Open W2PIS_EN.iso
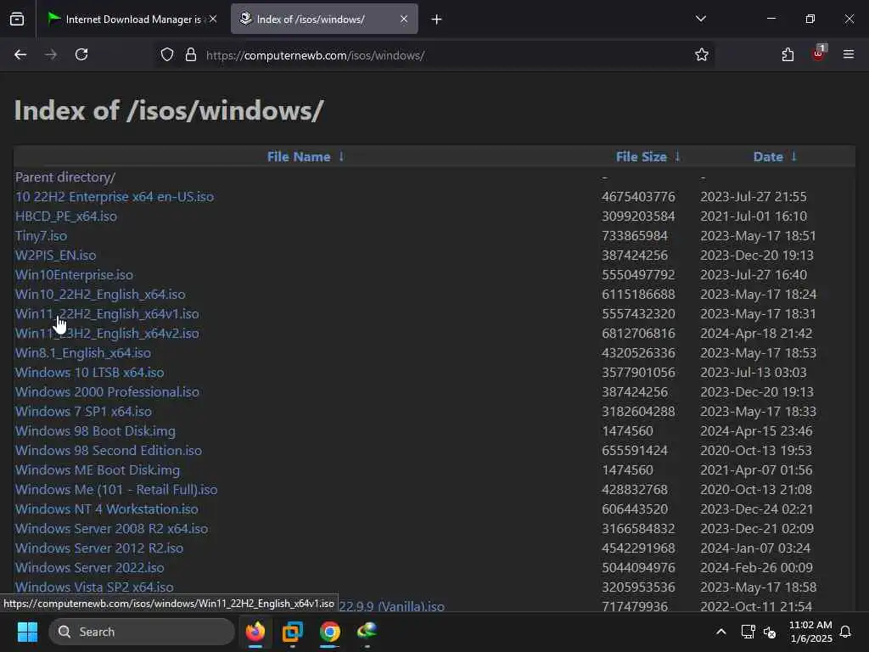This screenshot has height=652, width=869. pos(55,255)
